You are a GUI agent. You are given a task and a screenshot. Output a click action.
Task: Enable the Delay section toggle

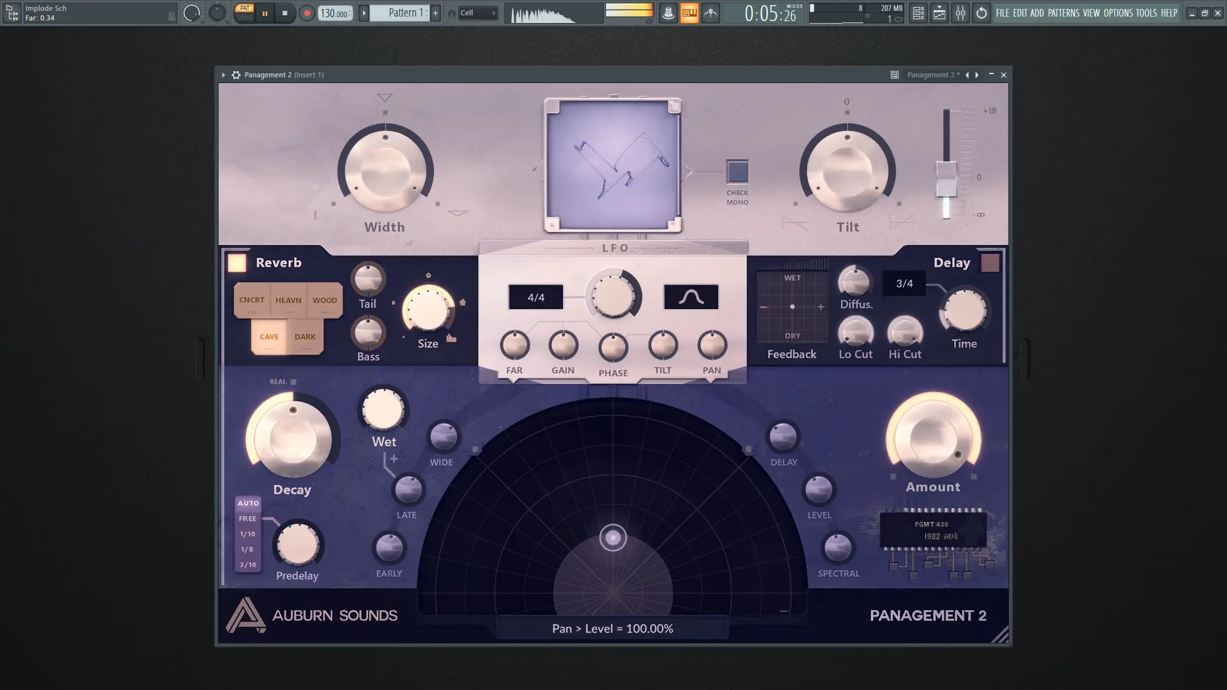990,263
